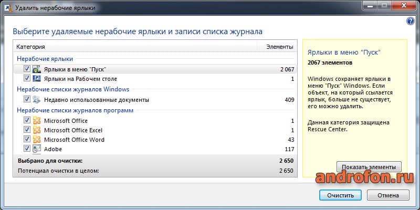Select the Ярлыки в меню "Пуск" row text

point(75,69)
